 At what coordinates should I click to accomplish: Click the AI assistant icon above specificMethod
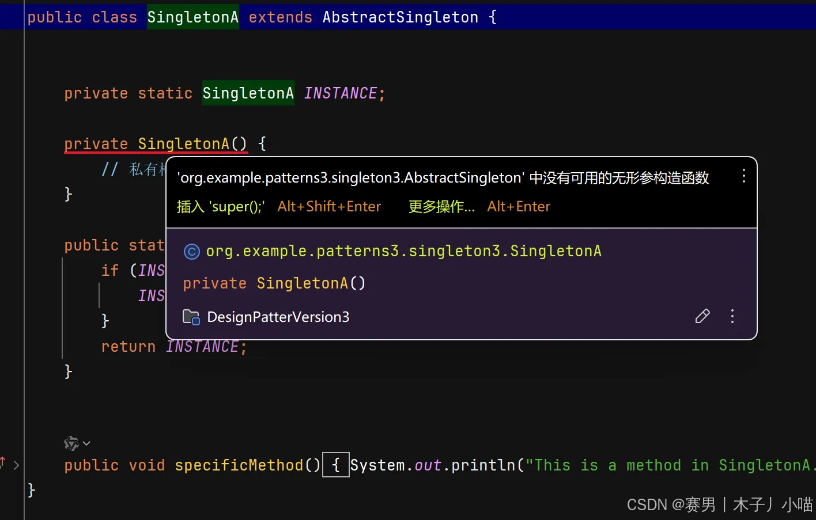click(x=71, y=443)
